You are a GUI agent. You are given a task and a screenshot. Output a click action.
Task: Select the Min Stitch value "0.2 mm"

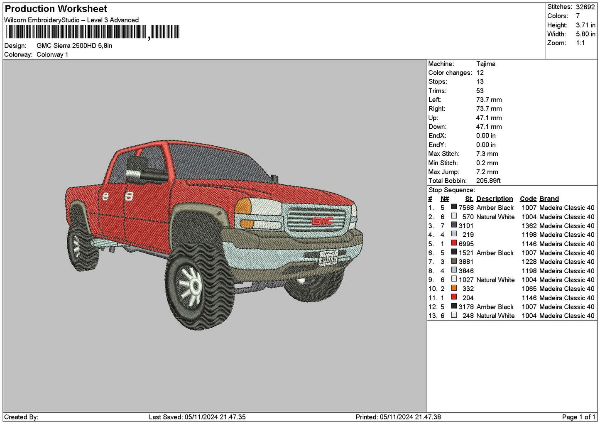487,163
